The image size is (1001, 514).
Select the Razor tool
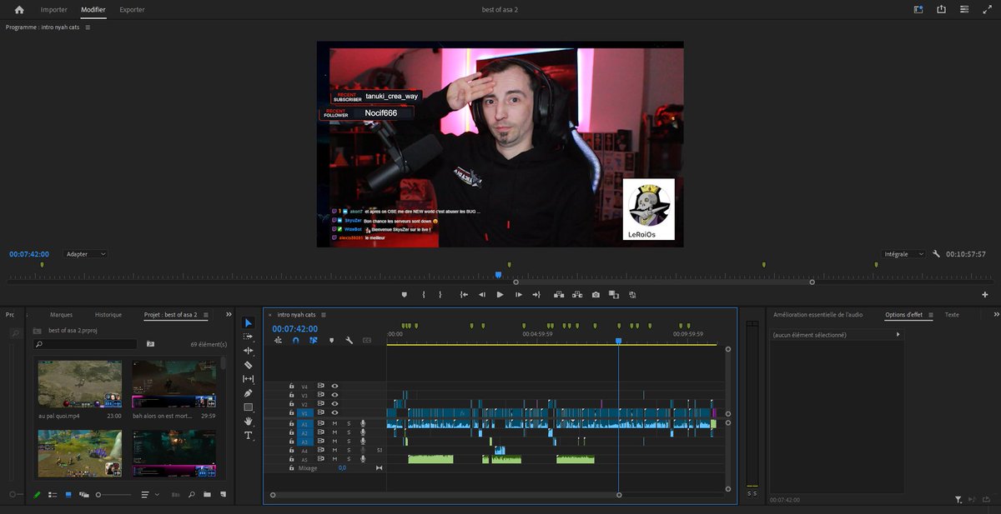click(x=248, y=365)
